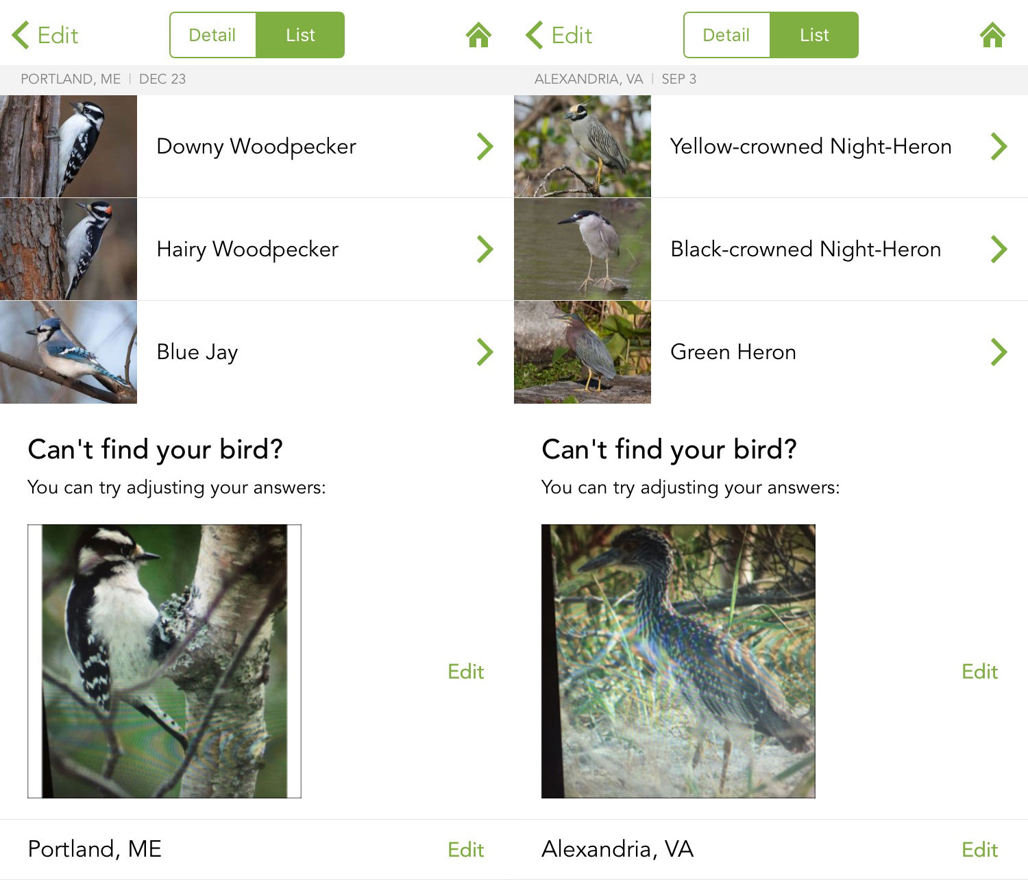Switch to Detail view on Portland screen

[212, 35]
